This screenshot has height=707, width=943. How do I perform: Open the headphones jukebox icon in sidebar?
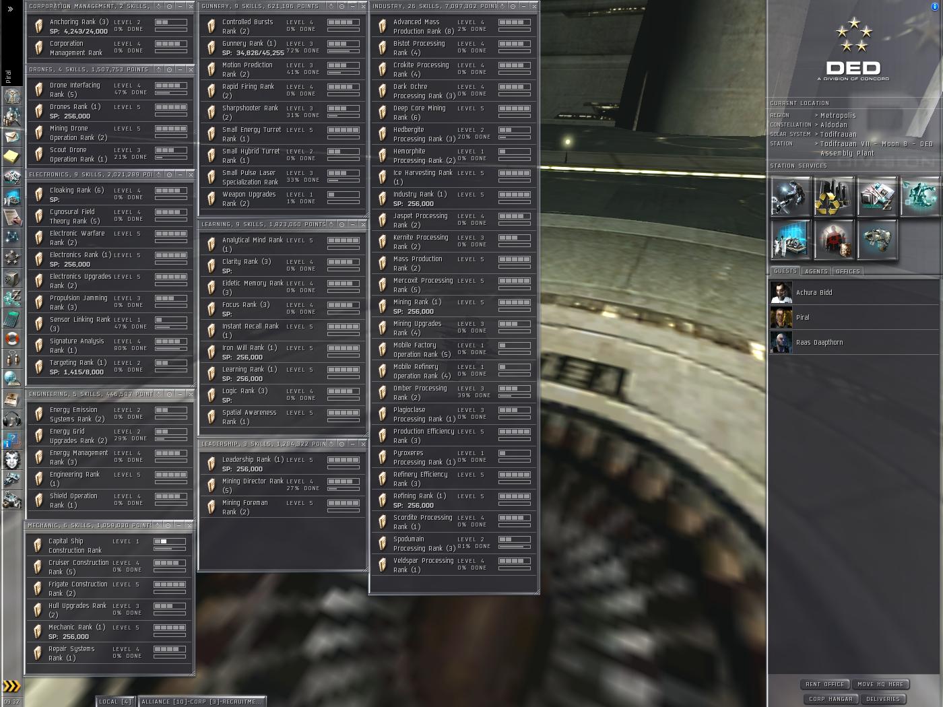12,419
